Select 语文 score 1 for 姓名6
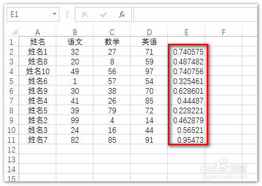Viewport: 262px width, 186px height. point(74,81)
